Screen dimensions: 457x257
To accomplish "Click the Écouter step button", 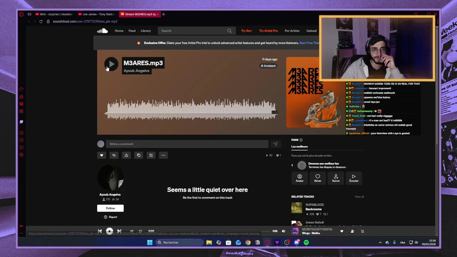I will [x=354, y=178].
